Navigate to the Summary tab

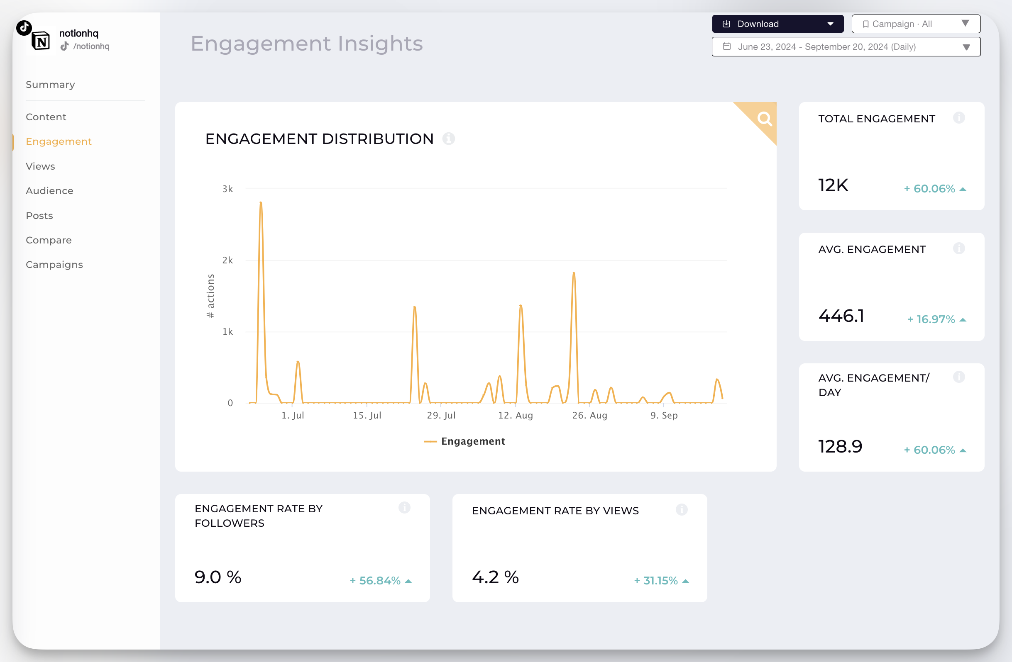(x=50, y=84)
